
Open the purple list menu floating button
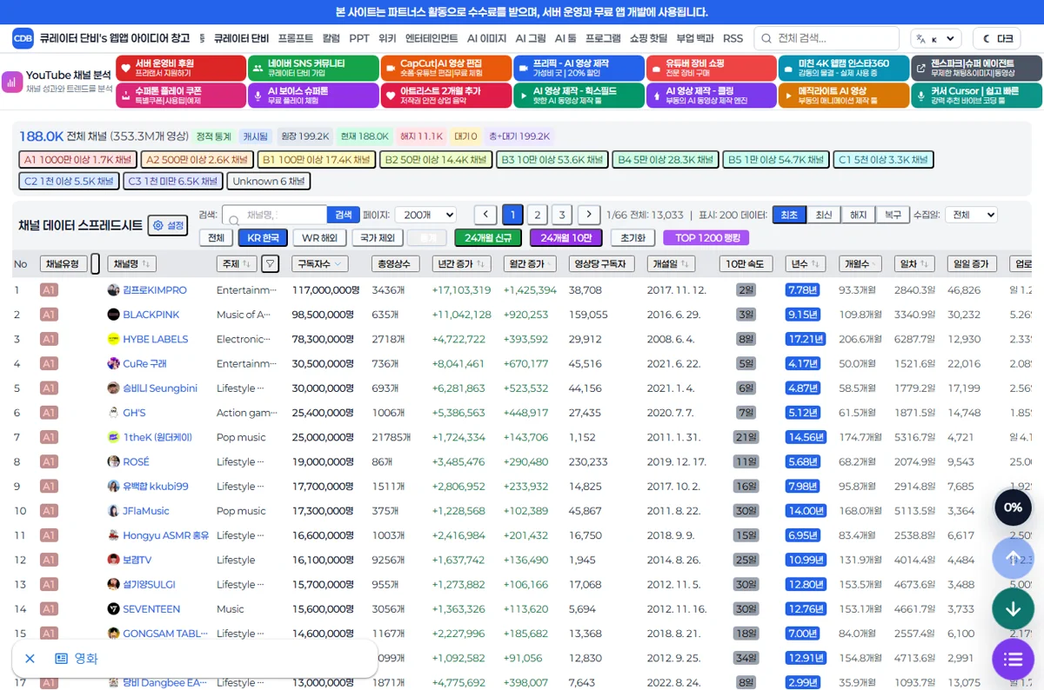coord(1013,660)
